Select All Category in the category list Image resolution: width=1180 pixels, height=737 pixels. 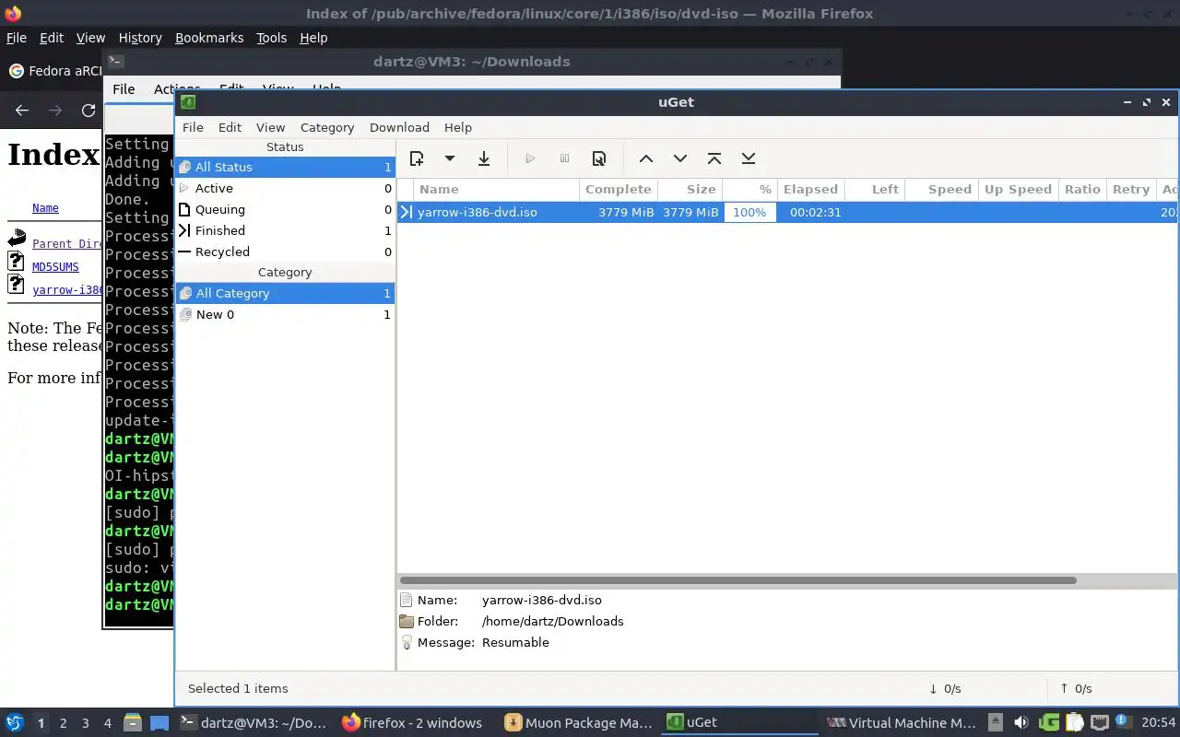pos(285,293)
